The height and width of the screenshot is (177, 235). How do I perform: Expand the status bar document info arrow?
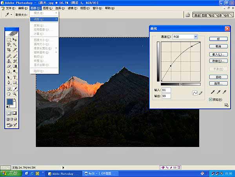coord(63,168)
